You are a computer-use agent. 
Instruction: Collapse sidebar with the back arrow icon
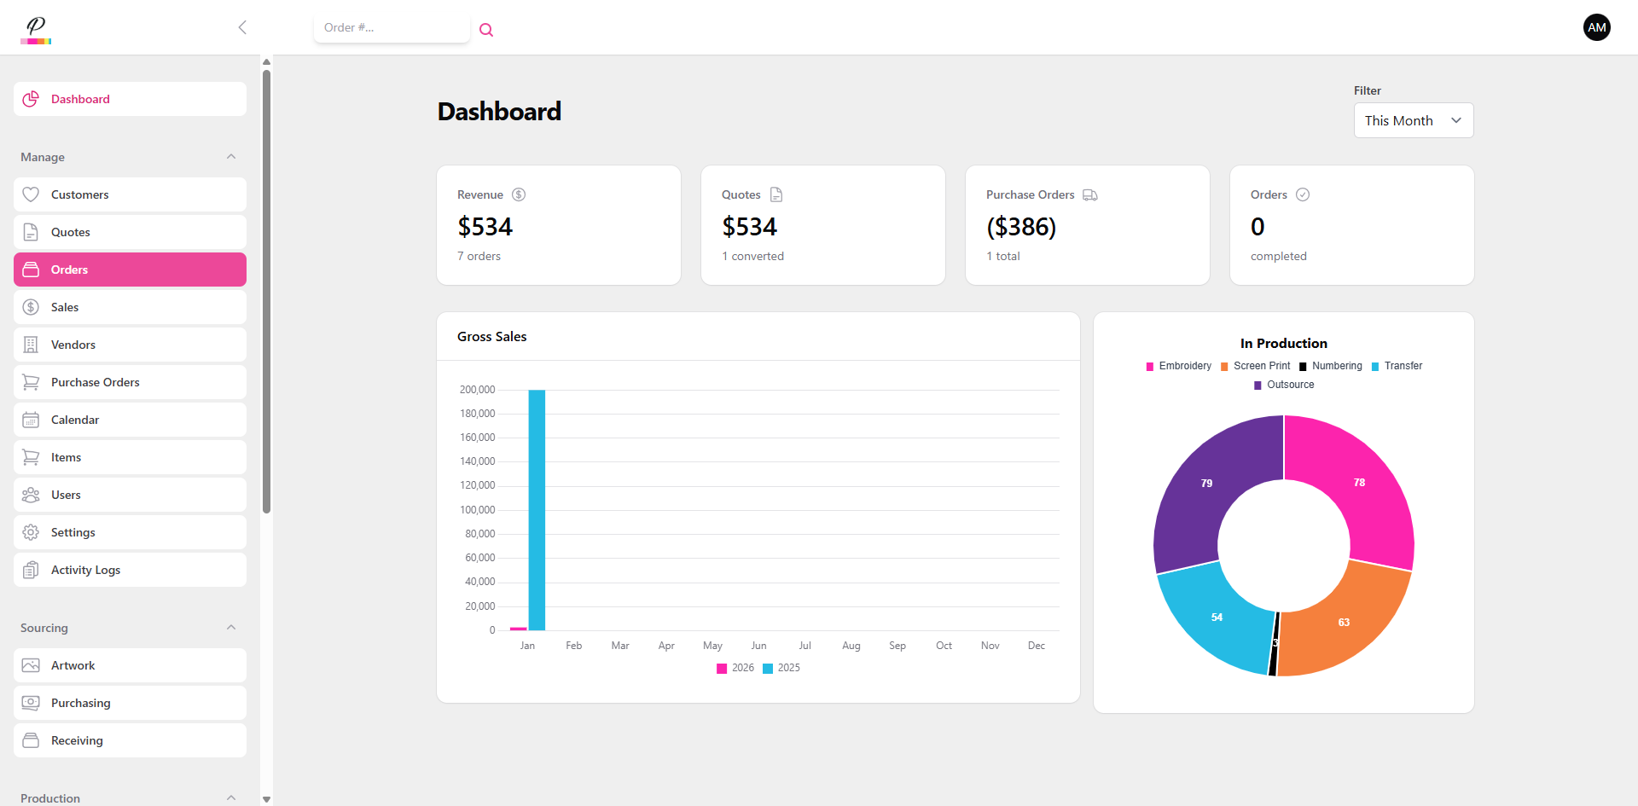[242, 27]
